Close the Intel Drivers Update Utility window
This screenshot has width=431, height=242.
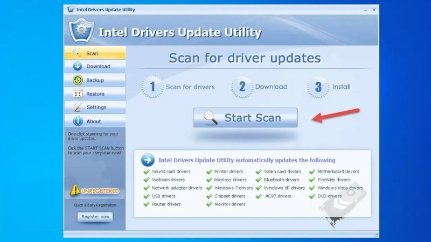tap(374, 10)
